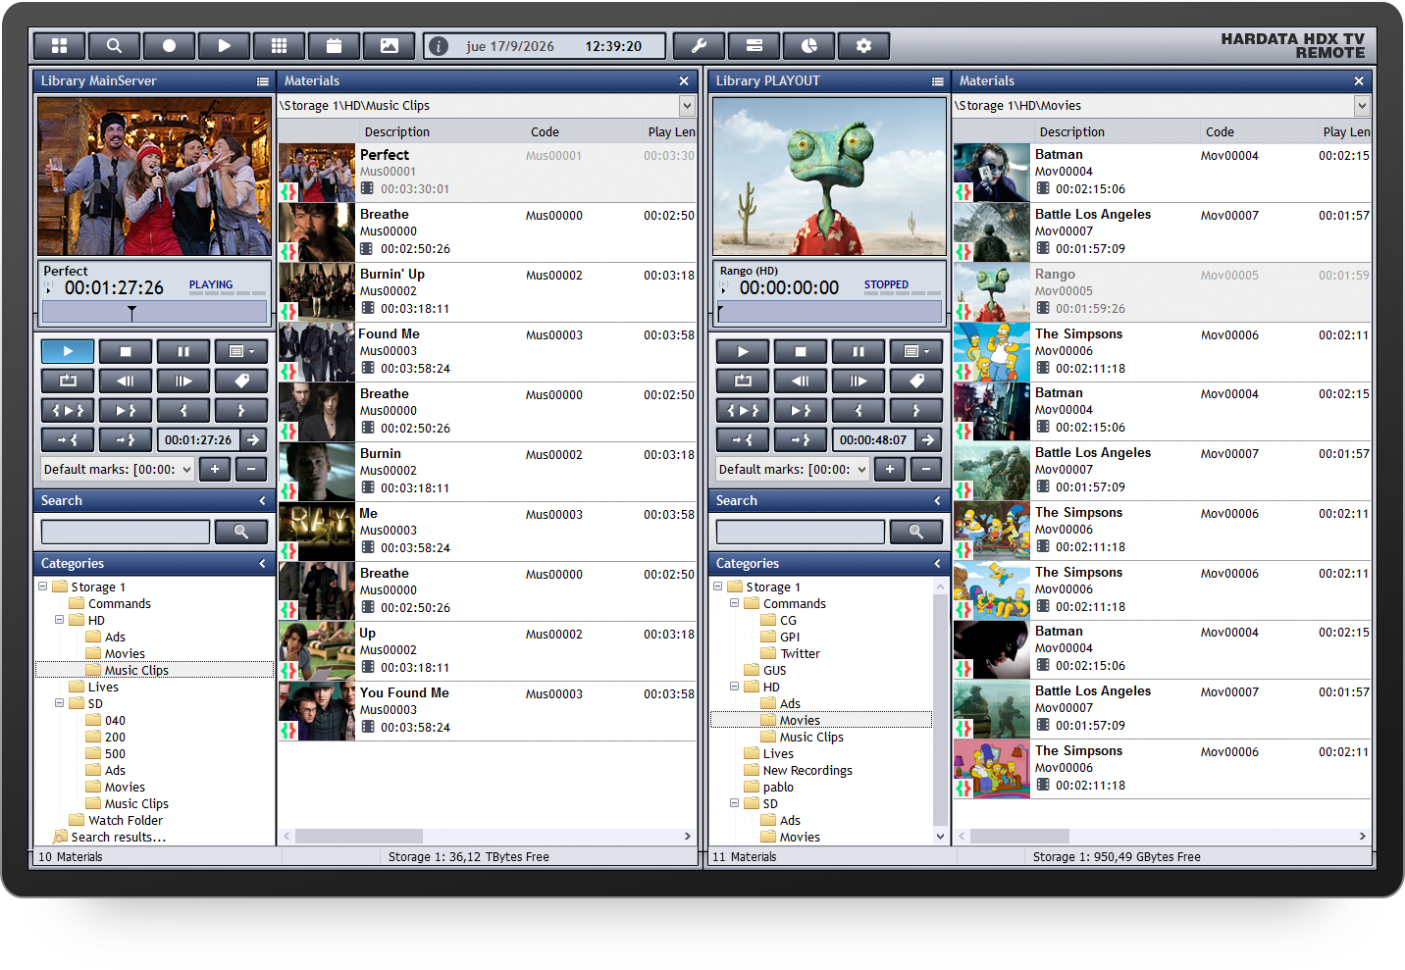Screen dimensions: 1405x970
Task: Pause the MainServer player
Action: tap(183, 351)
